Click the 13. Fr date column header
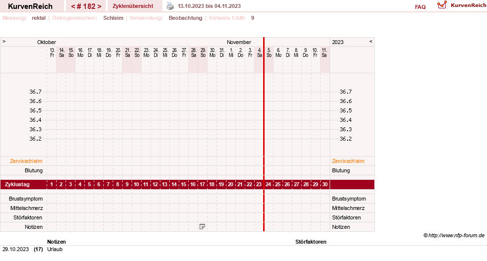 tap(52, 52)
